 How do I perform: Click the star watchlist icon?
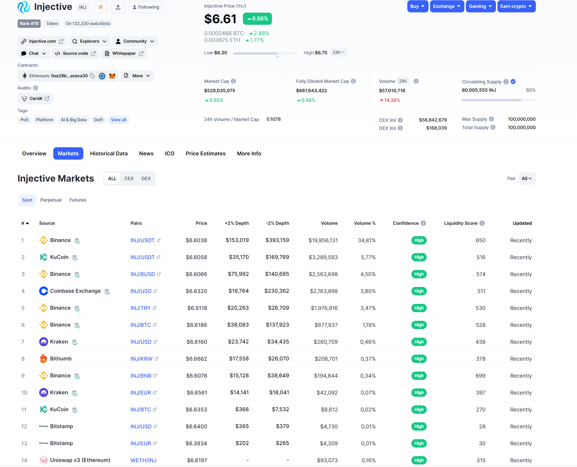pyautogui.click(x=101, y=7)
